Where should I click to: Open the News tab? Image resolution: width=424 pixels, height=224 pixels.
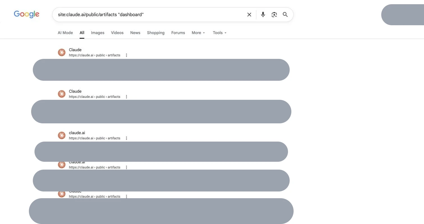click(x=135, y=33)
